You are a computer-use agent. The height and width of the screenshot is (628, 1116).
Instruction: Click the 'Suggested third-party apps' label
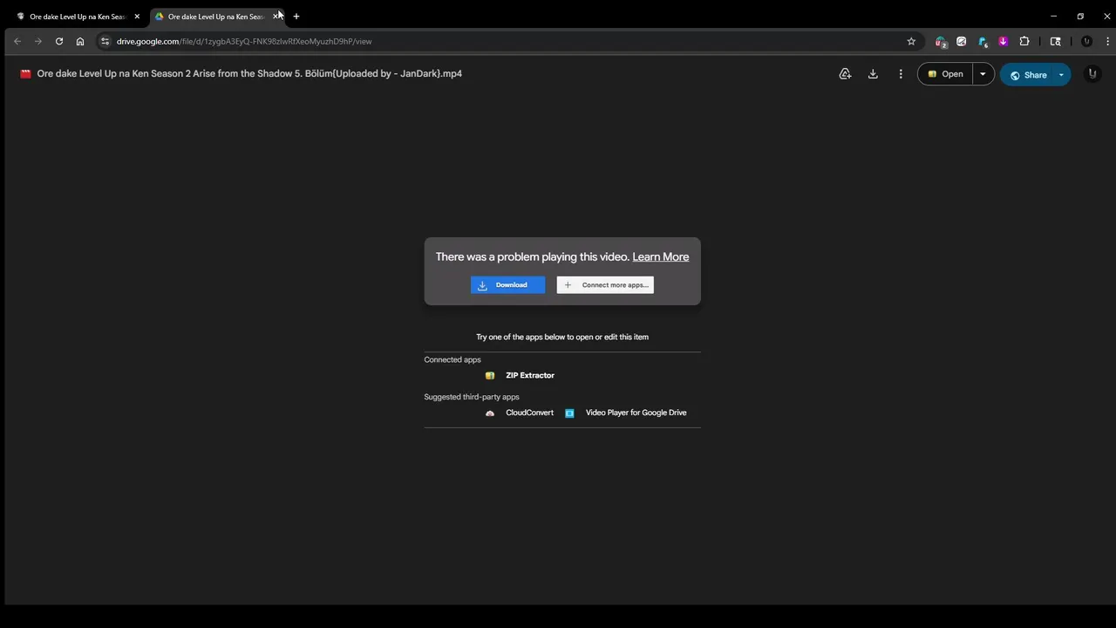pos(472,397)
